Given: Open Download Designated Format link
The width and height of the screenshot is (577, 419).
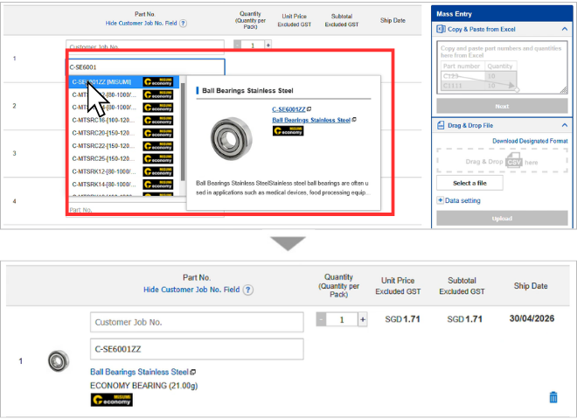Looking at the screenshot, I should click(530, 141).
